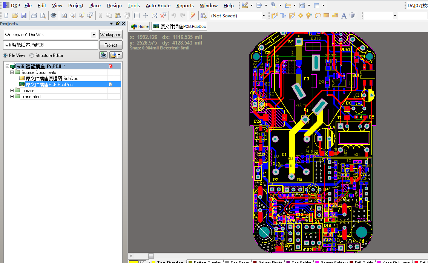The width and height of the screenshot is (428, 263).
Task: Place a text string with the letter A icon
Action: 344,16
